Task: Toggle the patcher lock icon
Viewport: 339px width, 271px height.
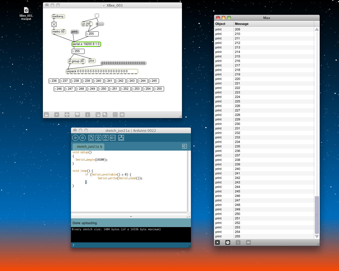Action: coord(46,115)
